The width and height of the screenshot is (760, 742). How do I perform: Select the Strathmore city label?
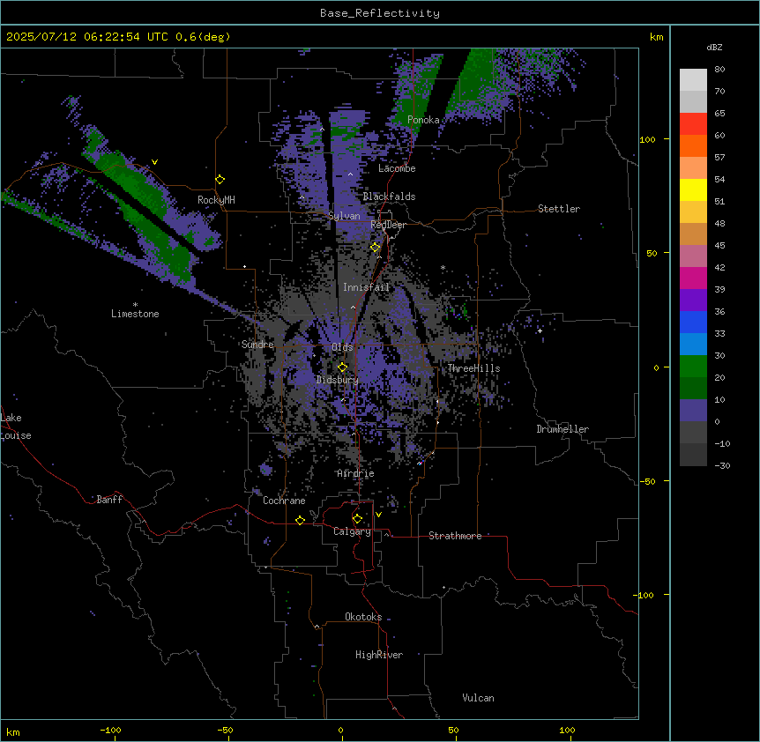click(455, 536)
